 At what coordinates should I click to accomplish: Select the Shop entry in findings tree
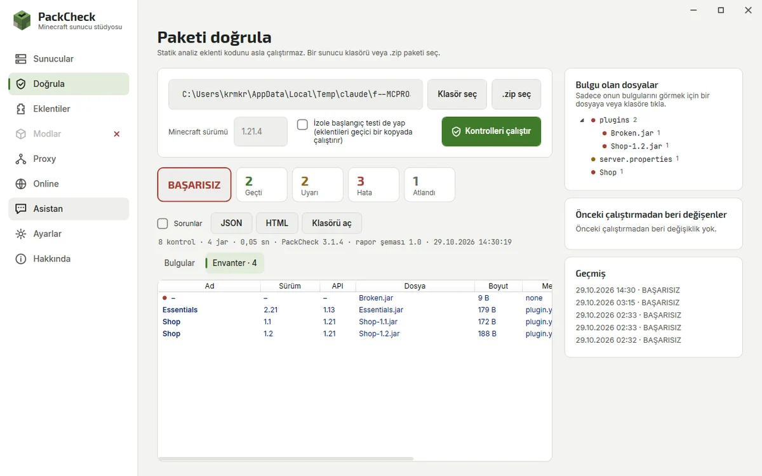608,173
